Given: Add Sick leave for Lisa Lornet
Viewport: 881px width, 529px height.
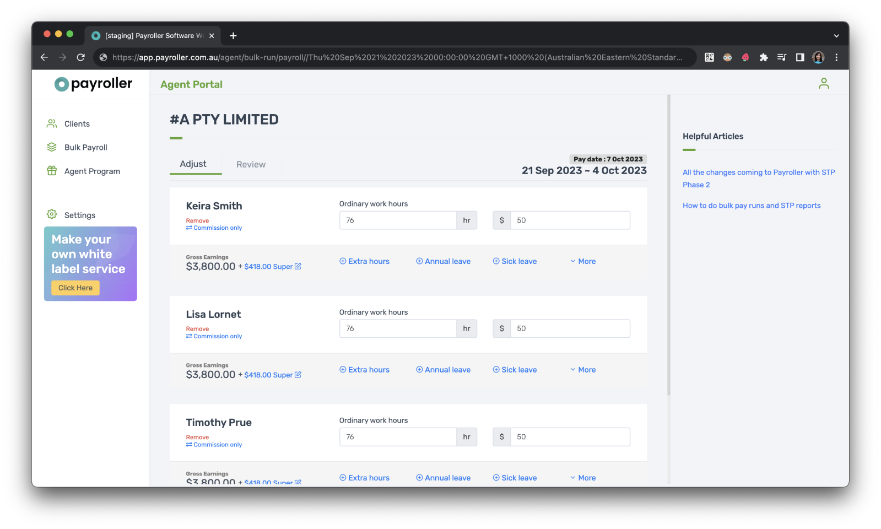Looking at the screenshot, I should [x=515, y=370].
